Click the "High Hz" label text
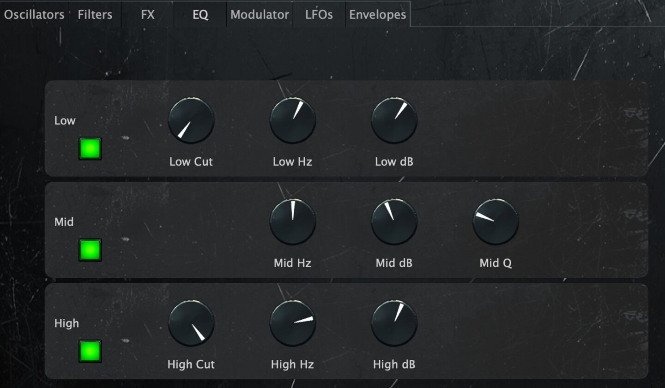Viewport: 665px width, 388px height. pyautogui.click(x=292, y=364)
